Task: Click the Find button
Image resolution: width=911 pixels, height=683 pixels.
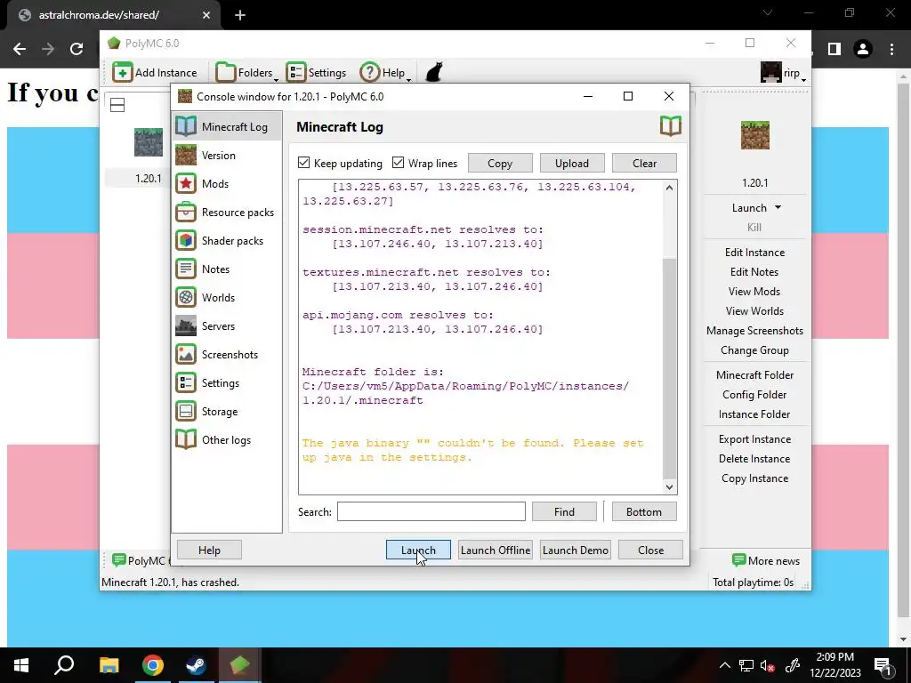Action: tap(564, 511)
